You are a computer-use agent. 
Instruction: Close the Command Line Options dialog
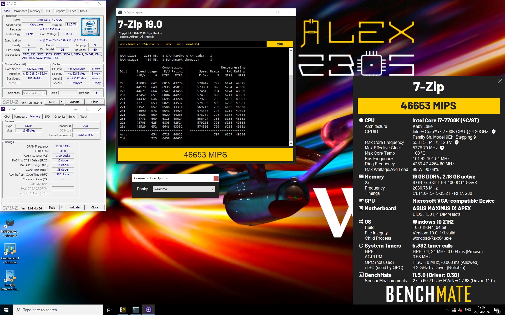coord(216,178)
